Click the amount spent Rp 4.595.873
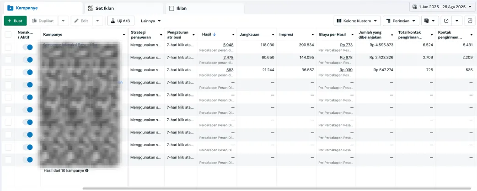This screenshot has width=477, height=191. point(381,45)
